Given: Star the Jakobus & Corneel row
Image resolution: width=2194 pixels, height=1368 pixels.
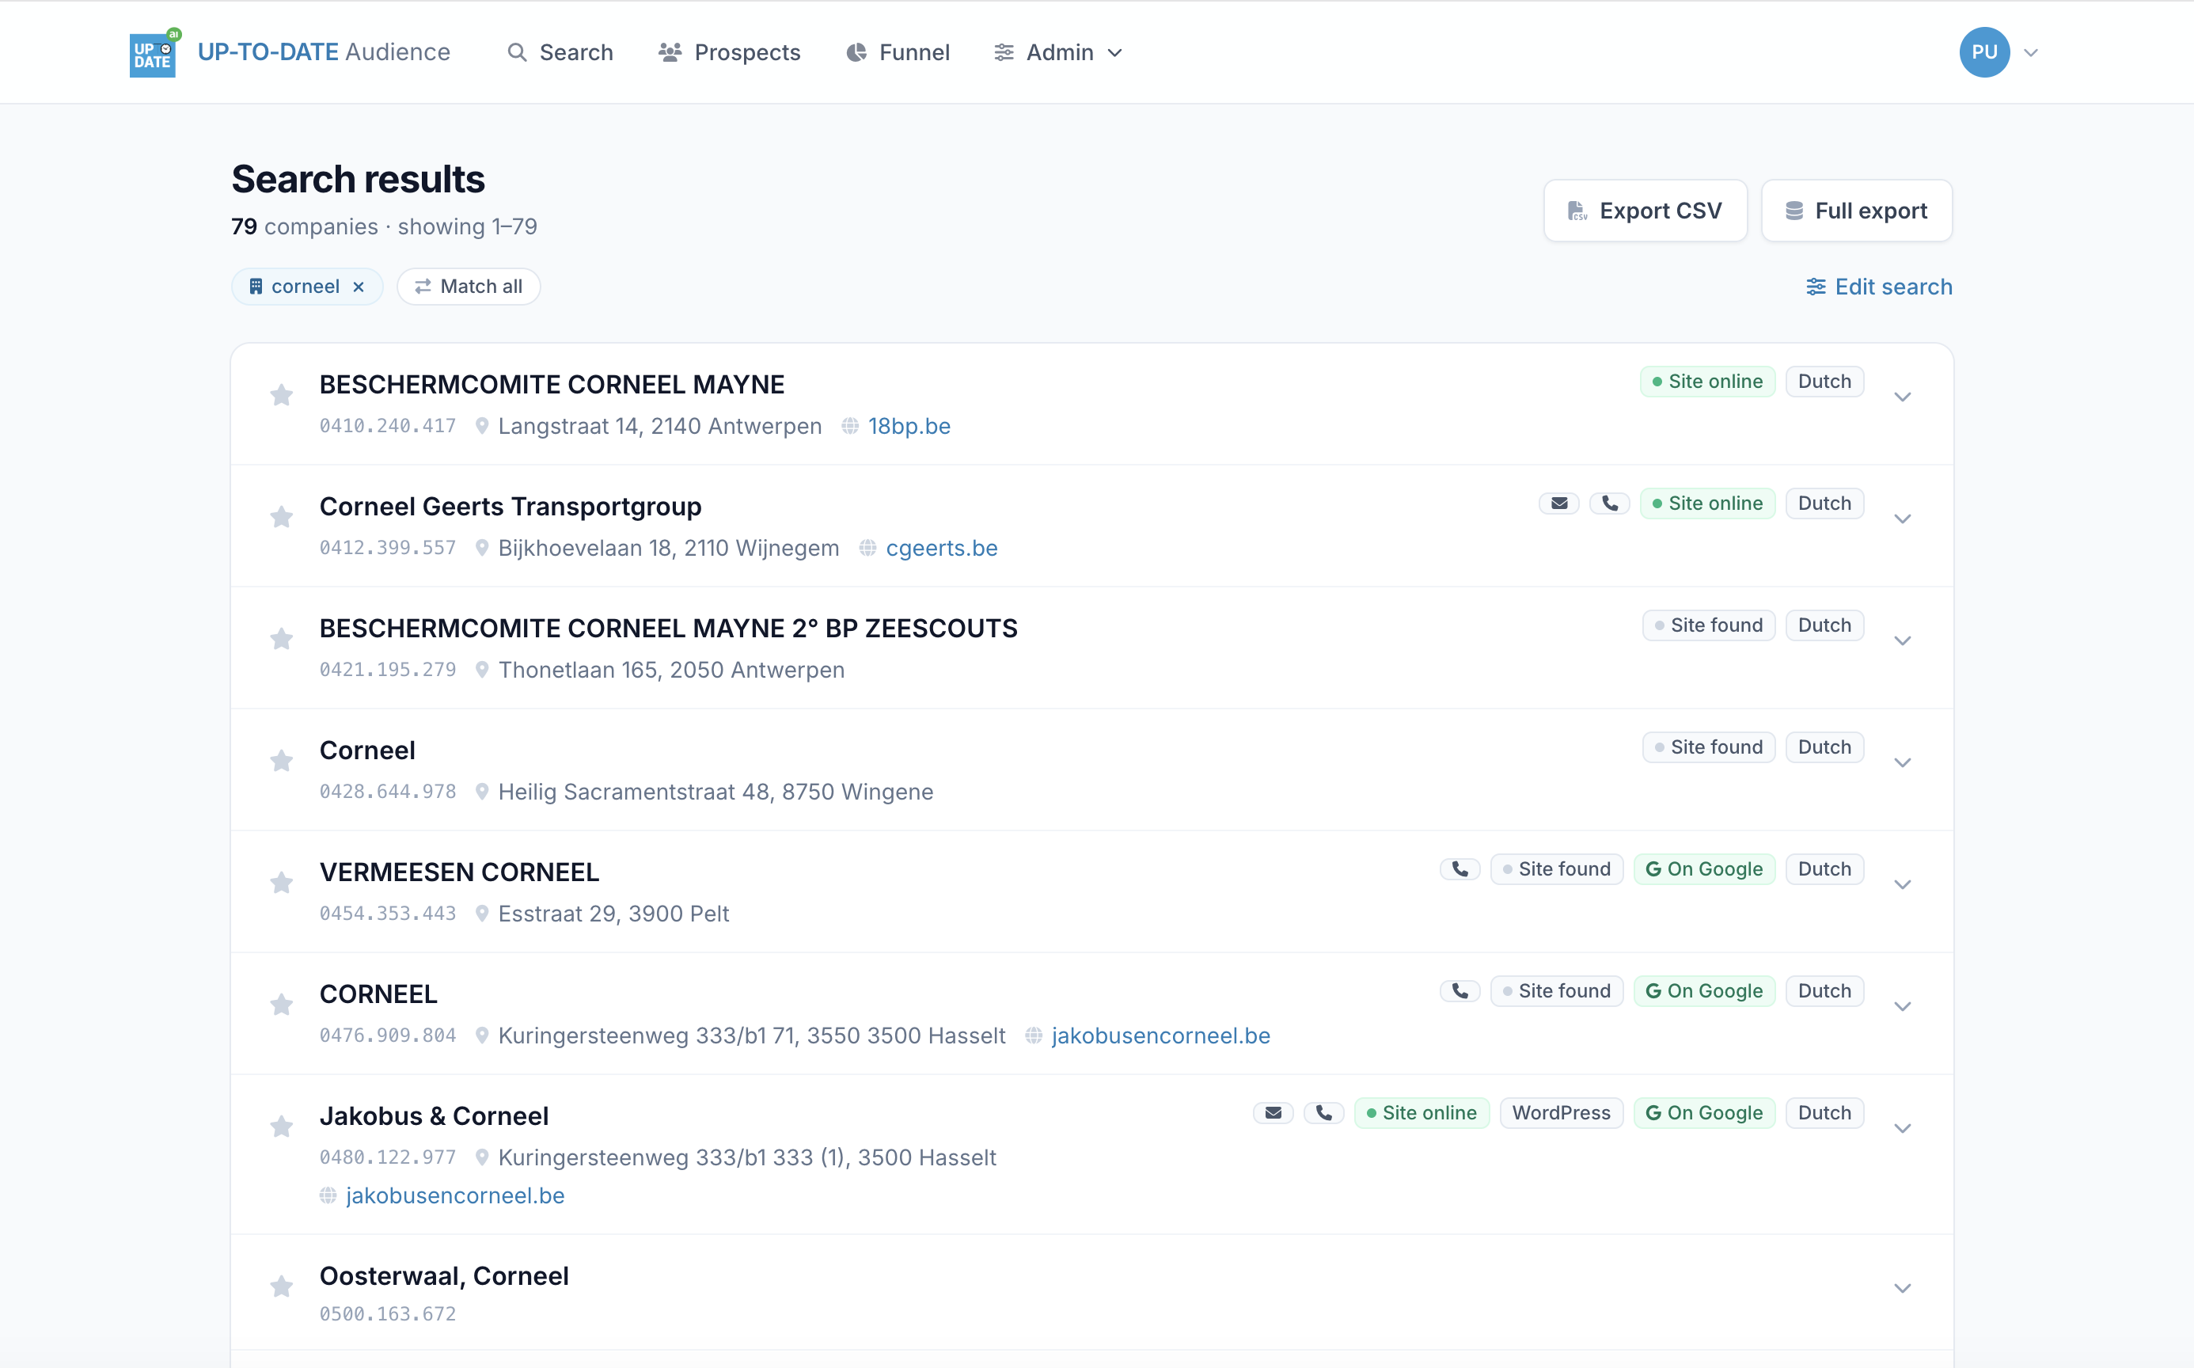Looking at the screenshot, I should click(281, 1127).
